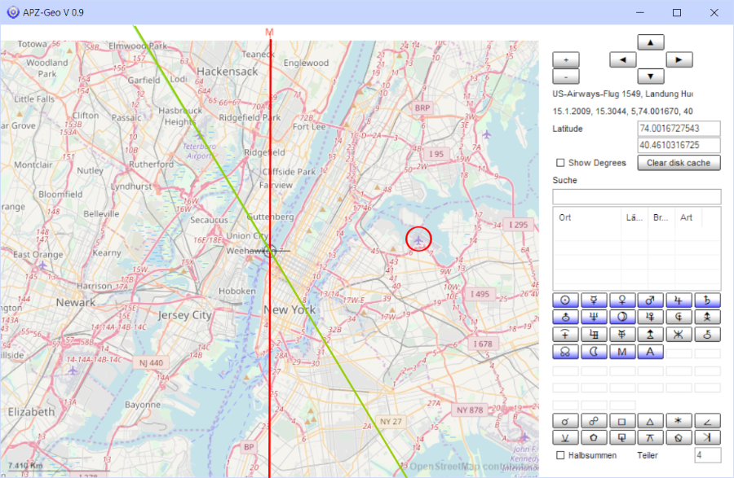Focus the Suche search field
Image resolution: width=734 pixels, height=478 pixels.
(x=637, y=197)
